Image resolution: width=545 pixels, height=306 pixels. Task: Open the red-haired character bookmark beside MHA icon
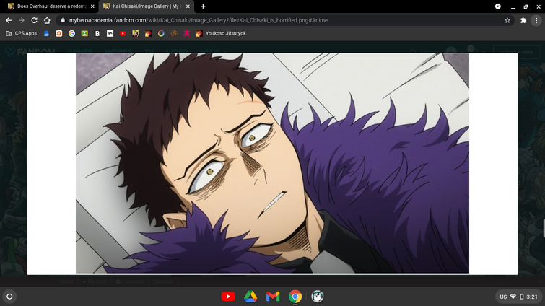click(149, 33)
